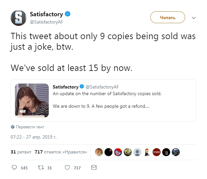
Task: View the first liker's avatar
Action: pyautogui.click(x=99, y=152)
